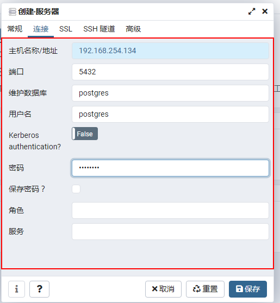The height and width of the screenshot is (303, 280).
Task: Select the 连接 tab
Action: pos(41,29)
